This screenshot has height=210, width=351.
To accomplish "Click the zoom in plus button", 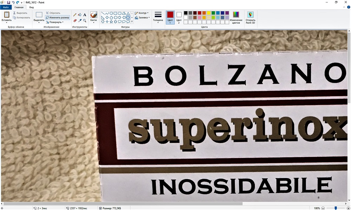I will coord(348,208).
